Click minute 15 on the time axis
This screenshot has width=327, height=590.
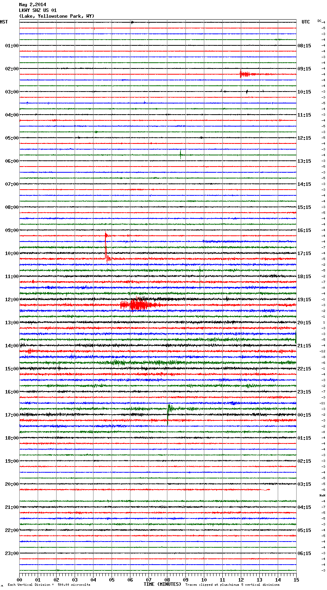[296, 580]
